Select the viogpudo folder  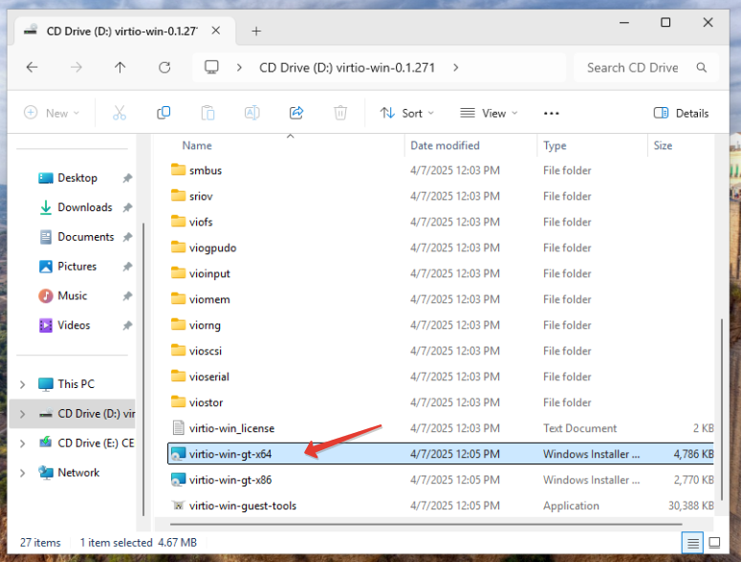coord(441,248)
